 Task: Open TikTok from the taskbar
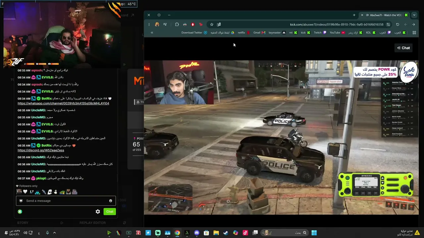(x=245, y=233)
